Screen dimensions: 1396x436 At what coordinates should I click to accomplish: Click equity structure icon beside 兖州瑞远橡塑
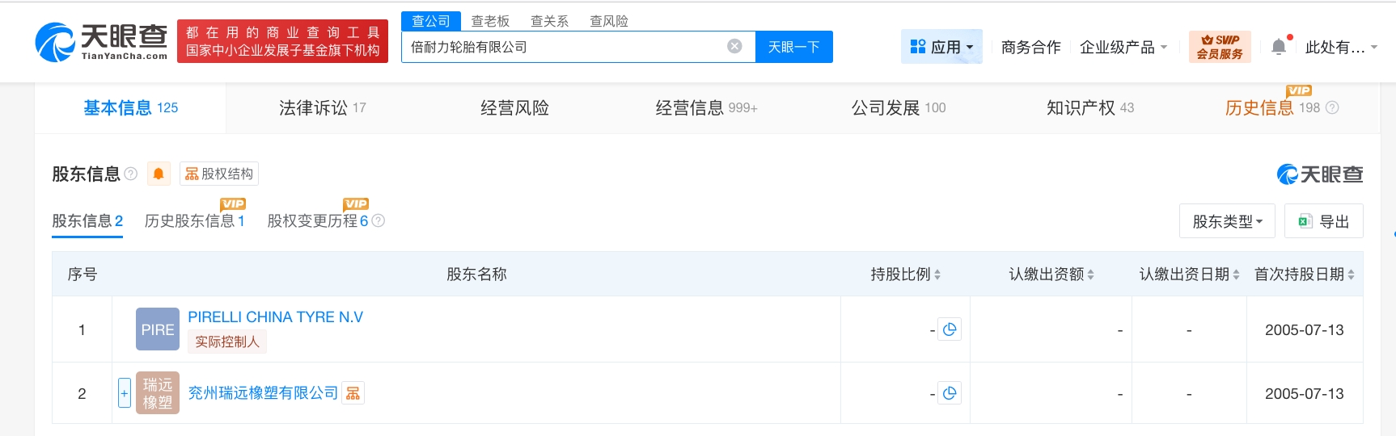click(353, 393)
